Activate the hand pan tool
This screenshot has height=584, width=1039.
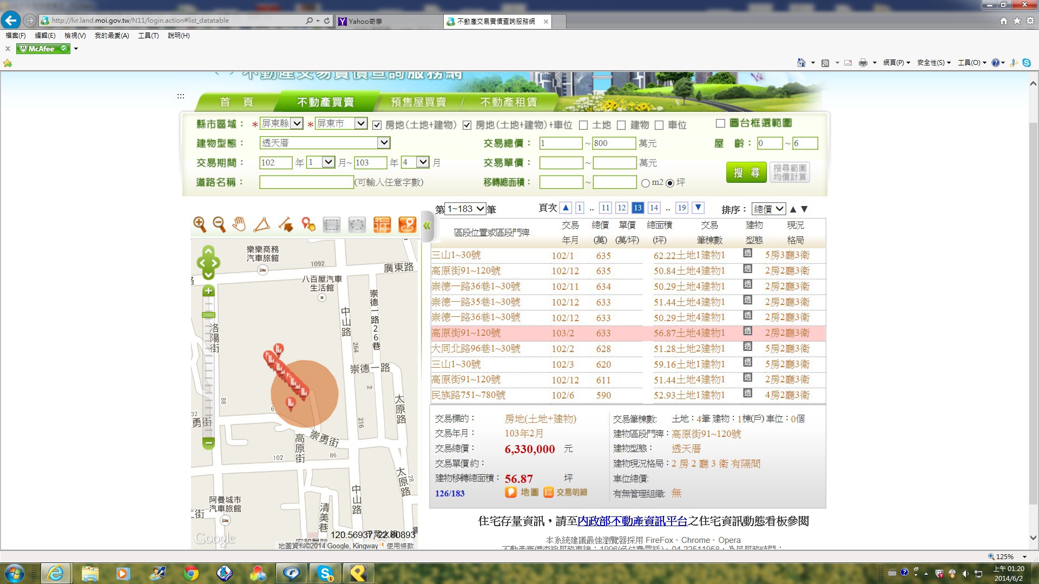239,224
